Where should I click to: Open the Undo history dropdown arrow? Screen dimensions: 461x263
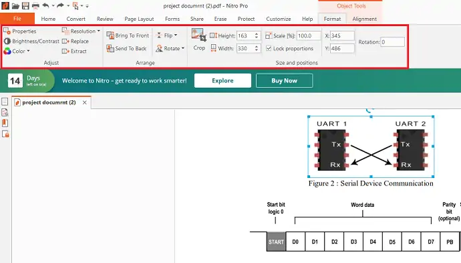53,5
